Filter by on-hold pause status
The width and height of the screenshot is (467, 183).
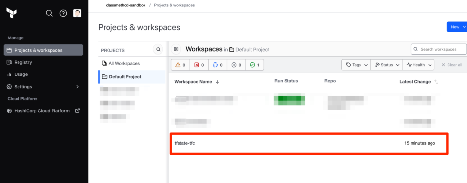(x=236, y=65)
